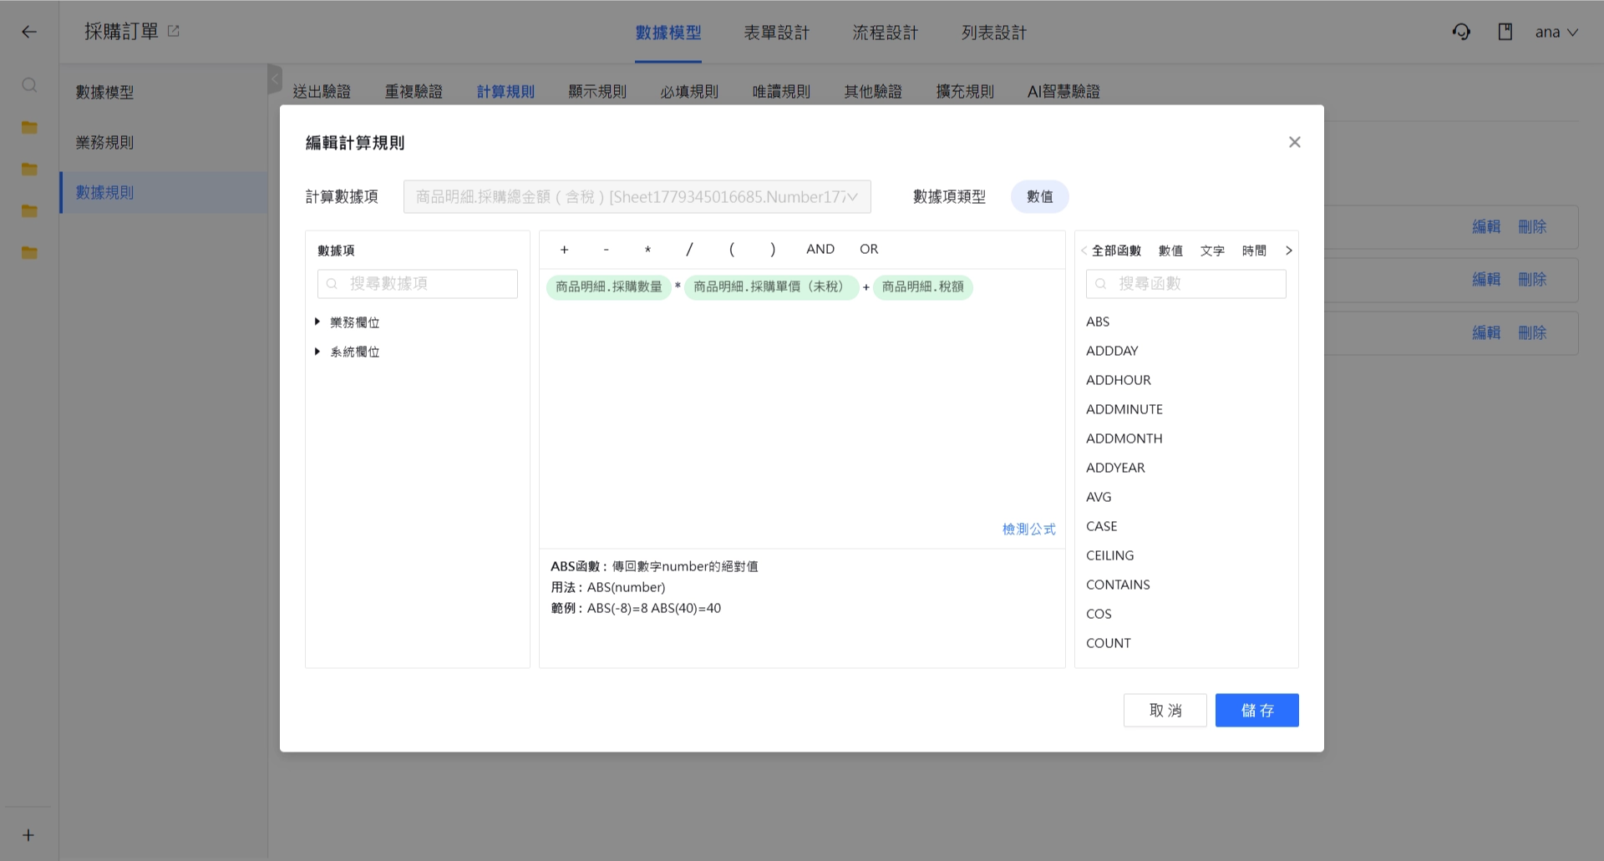This screenshot has width=1604, height=861.
Task: Select the 商品明細.稅額 formula chip
Action: click(x=923, y=287)
